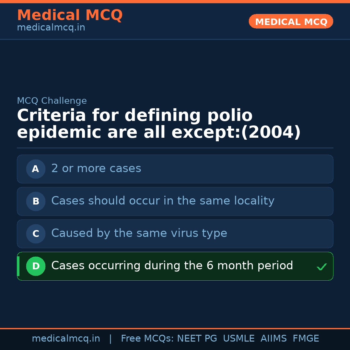
Task: Click the round A letter icon
Action: point(36,169)
